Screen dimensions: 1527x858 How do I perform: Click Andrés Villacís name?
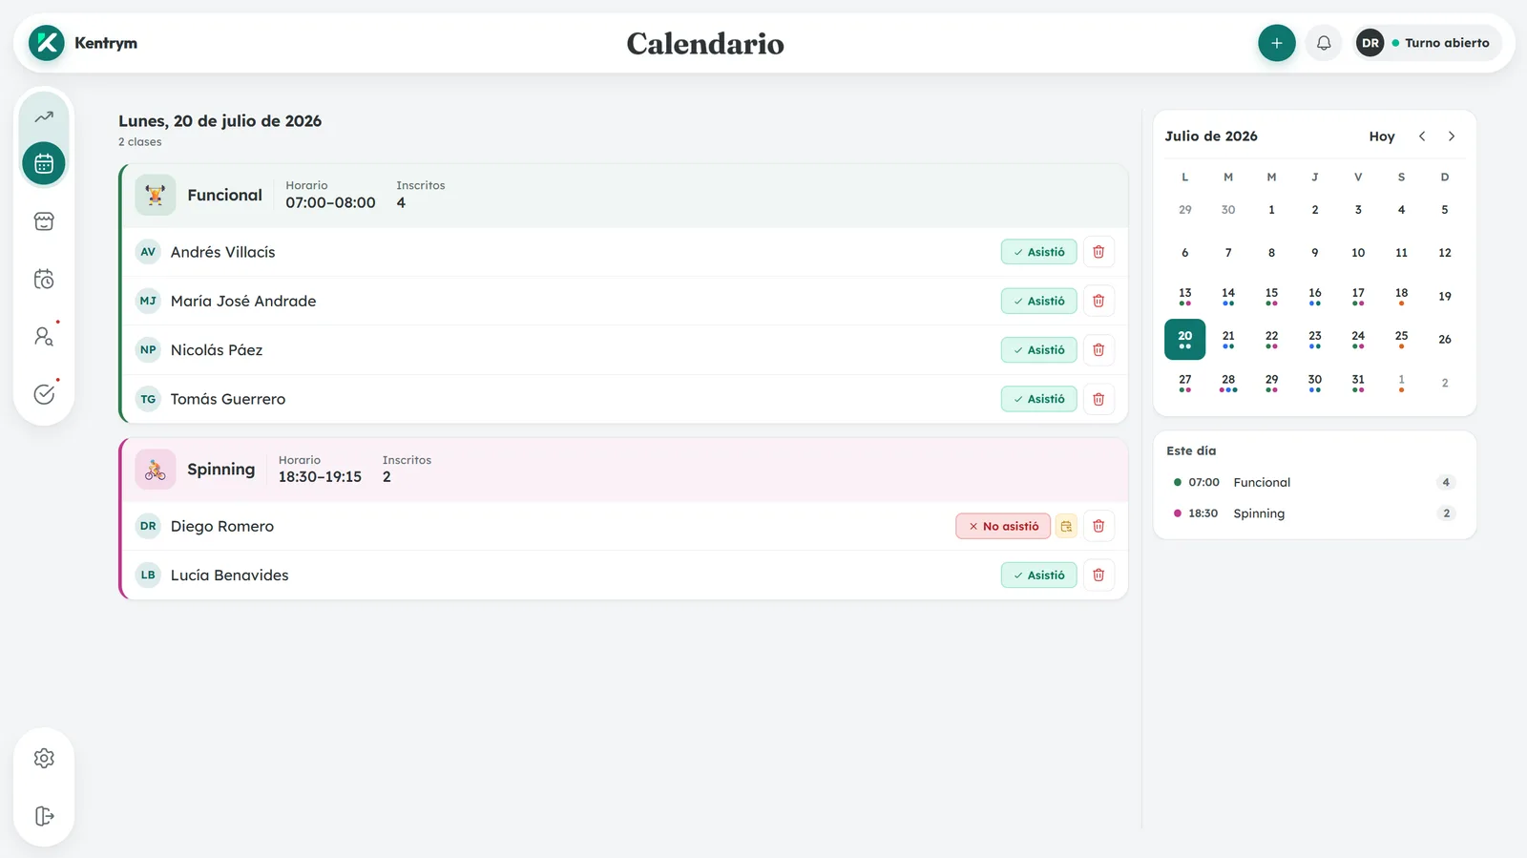tap(222, 252)
